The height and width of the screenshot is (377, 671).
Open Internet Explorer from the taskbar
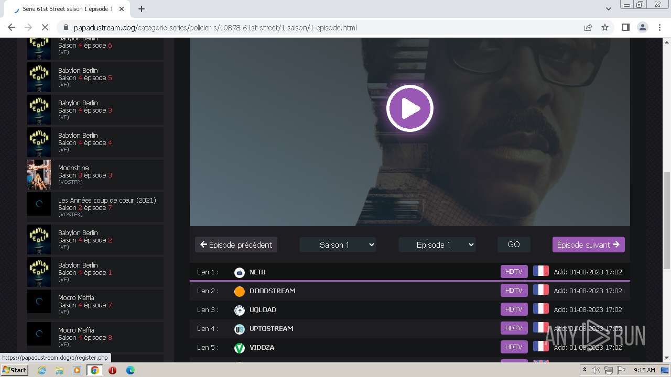point(42,370)
